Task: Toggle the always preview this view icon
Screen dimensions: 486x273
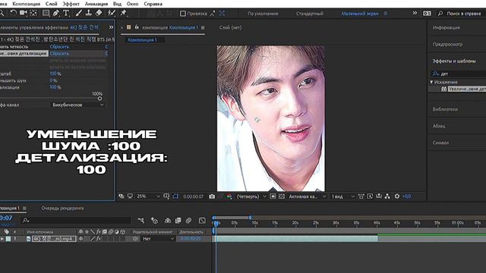Action: 121,196
